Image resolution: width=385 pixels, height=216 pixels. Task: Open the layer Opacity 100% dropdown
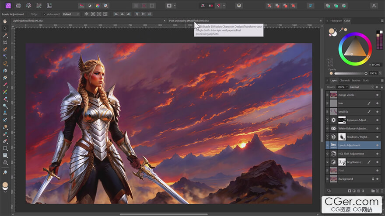(342, 87)
